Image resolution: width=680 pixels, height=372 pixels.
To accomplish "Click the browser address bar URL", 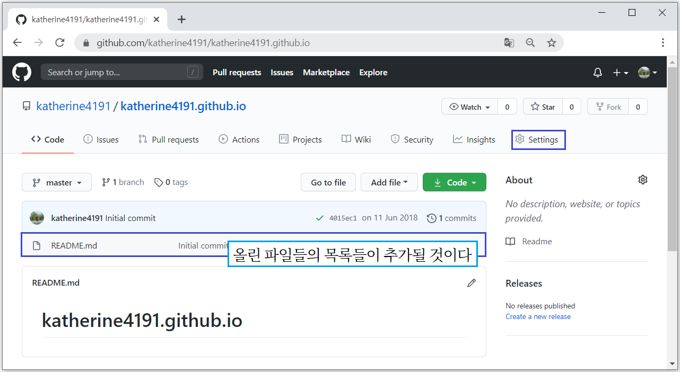I will pyautogui.click(x=203, y=43).
